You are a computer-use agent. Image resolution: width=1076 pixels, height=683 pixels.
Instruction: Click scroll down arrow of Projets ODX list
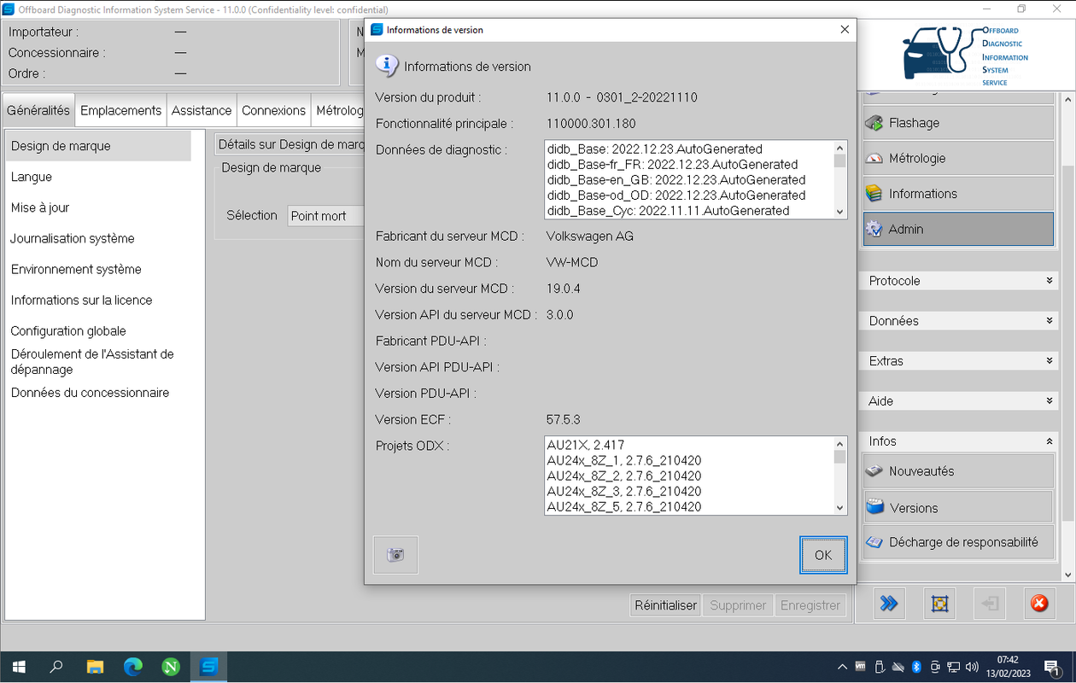coord(839,507)
